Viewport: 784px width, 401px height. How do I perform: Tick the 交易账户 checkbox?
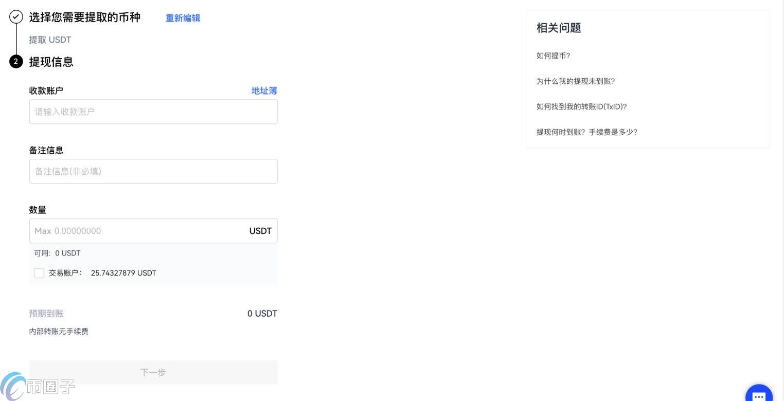[39, 273]
